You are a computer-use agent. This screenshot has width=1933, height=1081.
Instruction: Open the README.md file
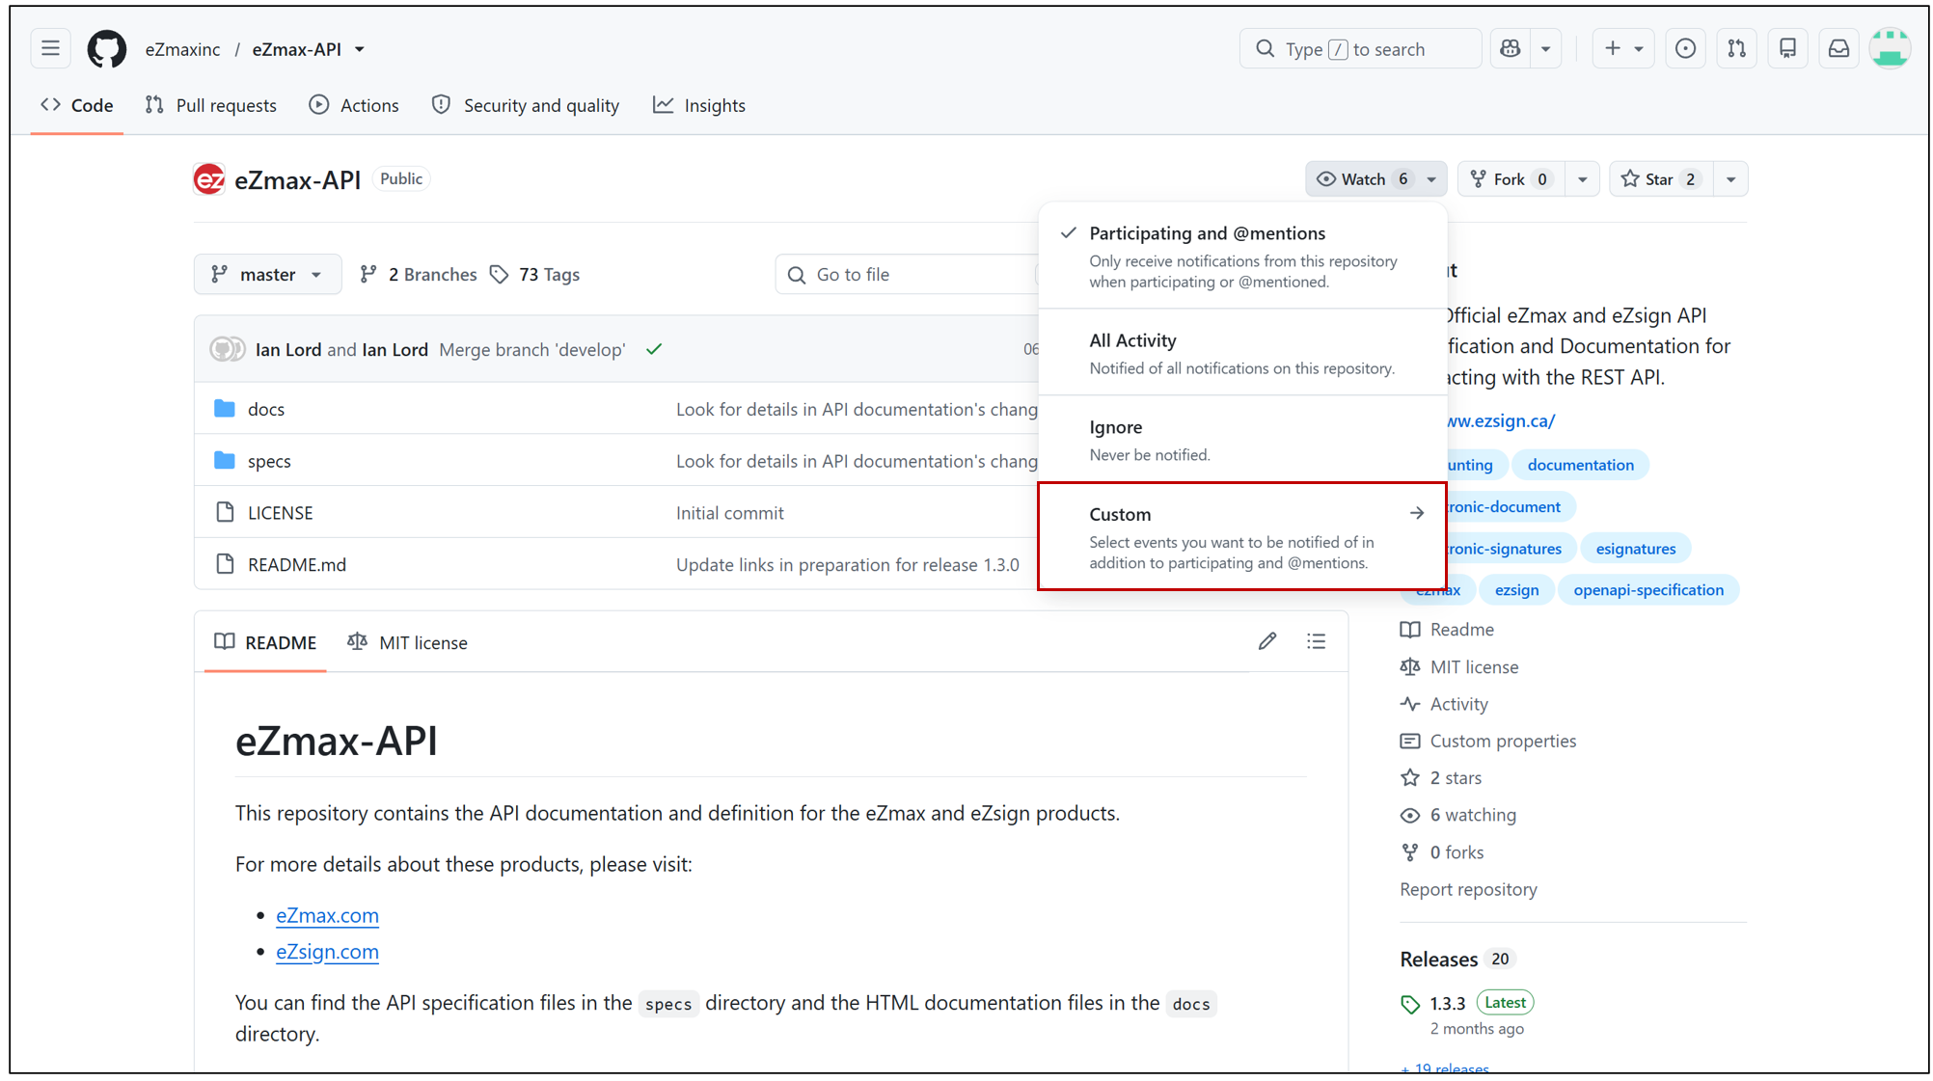coord(297,565)
